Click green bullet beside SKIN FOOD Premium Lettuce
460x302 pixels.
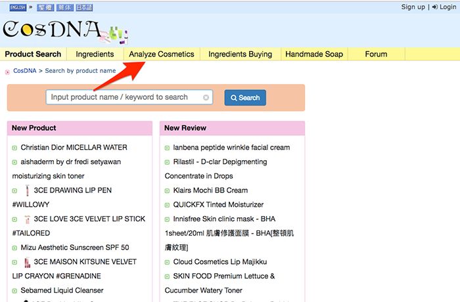167,276
